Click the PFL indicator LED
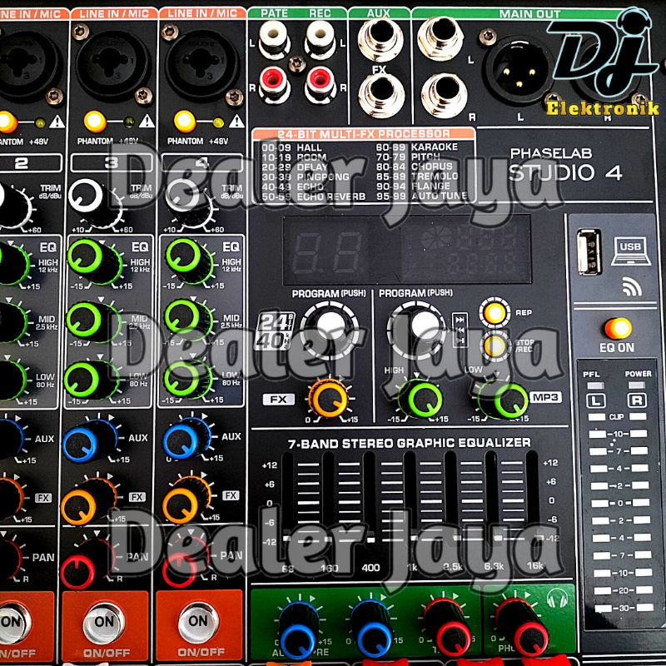The width and height of the screenshot is (666, 666). pos(595,385)
